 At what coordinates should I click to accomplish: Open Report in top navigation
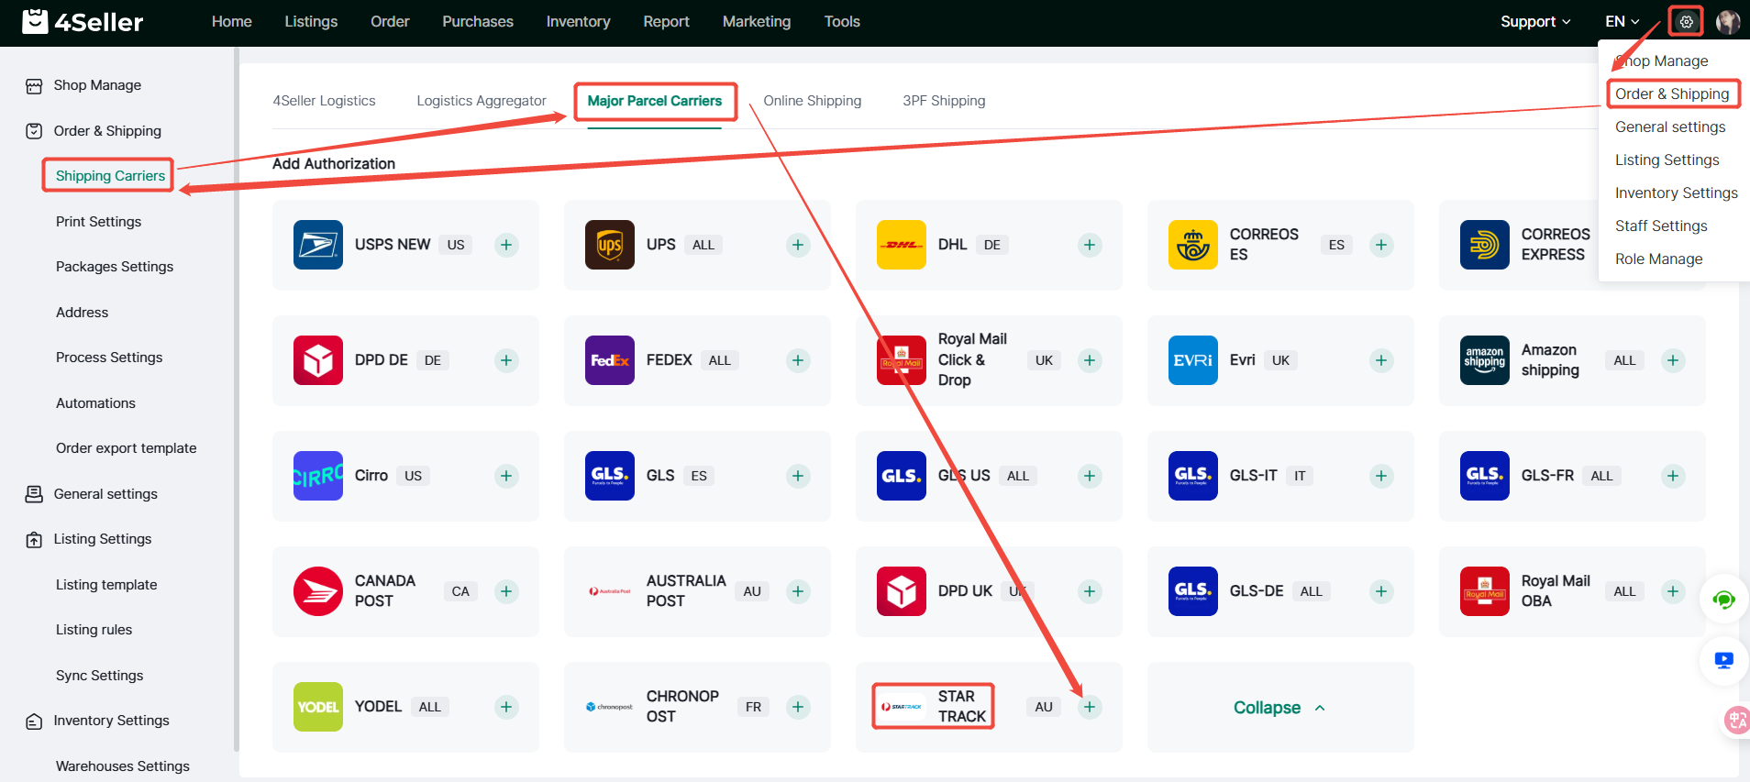666,21
